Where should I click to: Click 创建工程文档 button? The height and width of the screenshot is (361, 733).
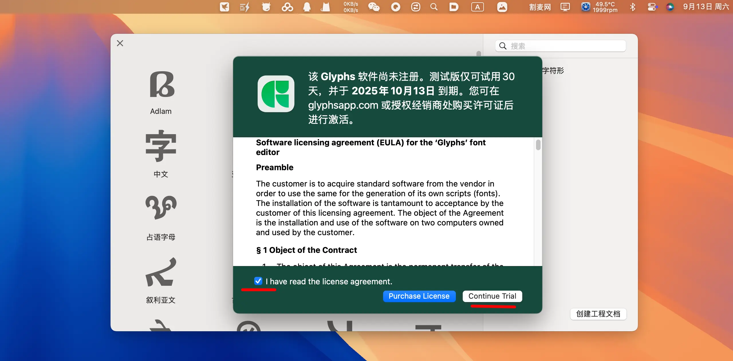[x=598, y=314]
